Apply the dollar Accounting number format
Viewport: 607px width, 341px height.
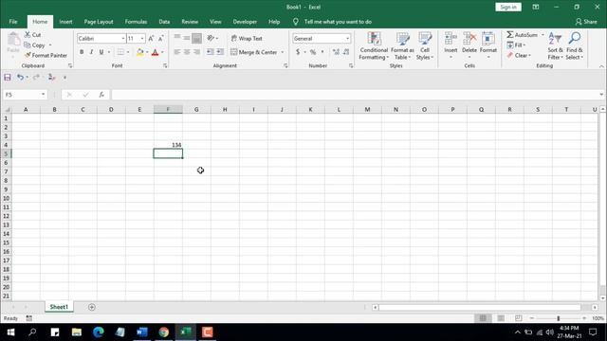298,52
